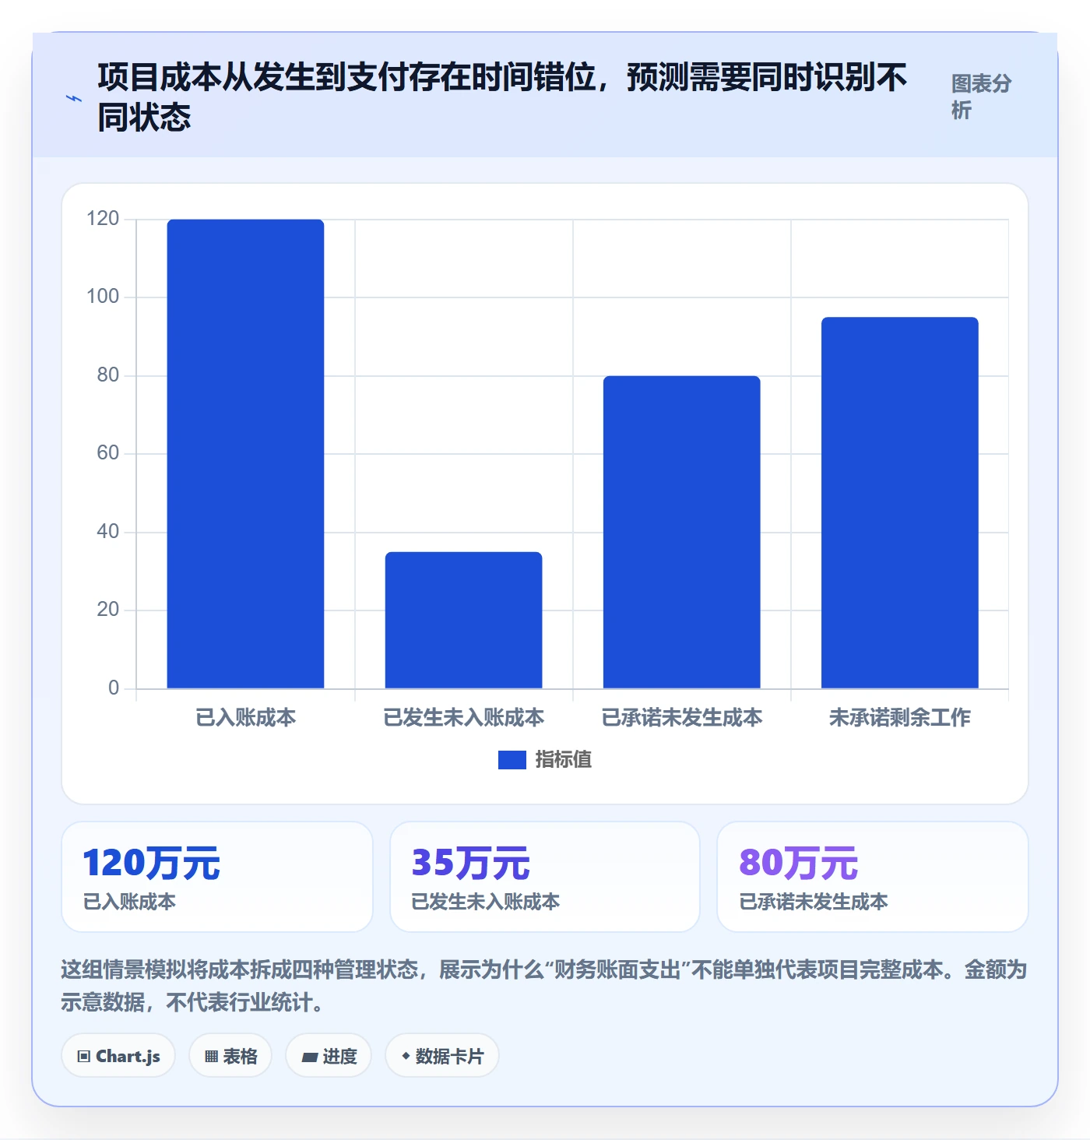The width and height of the screenshot is (1090, 1140).
Task: Click the 已承诺未发生成本 x-axis label
Action: (681, 717)
